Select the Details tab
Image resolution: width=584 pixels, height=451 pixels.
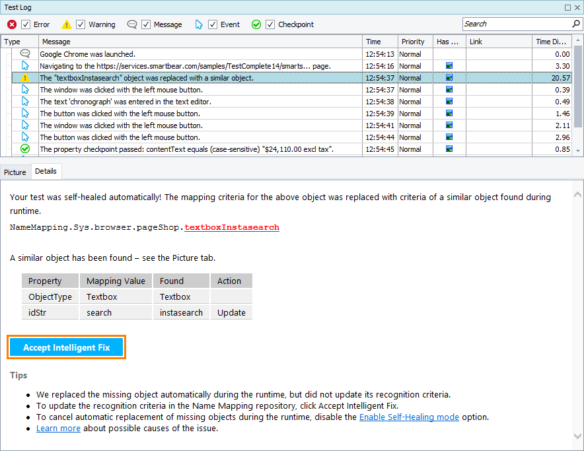point(46,171)
